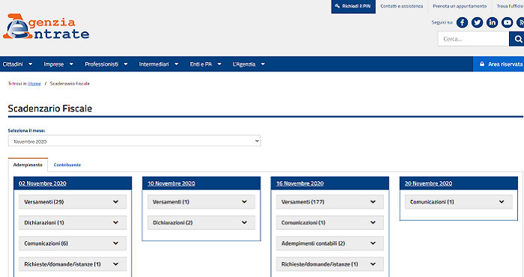Expand Comunicazioni (1) under 20 Novembre
The width and height of the screenshot is (524, 277).
[458, 202]
